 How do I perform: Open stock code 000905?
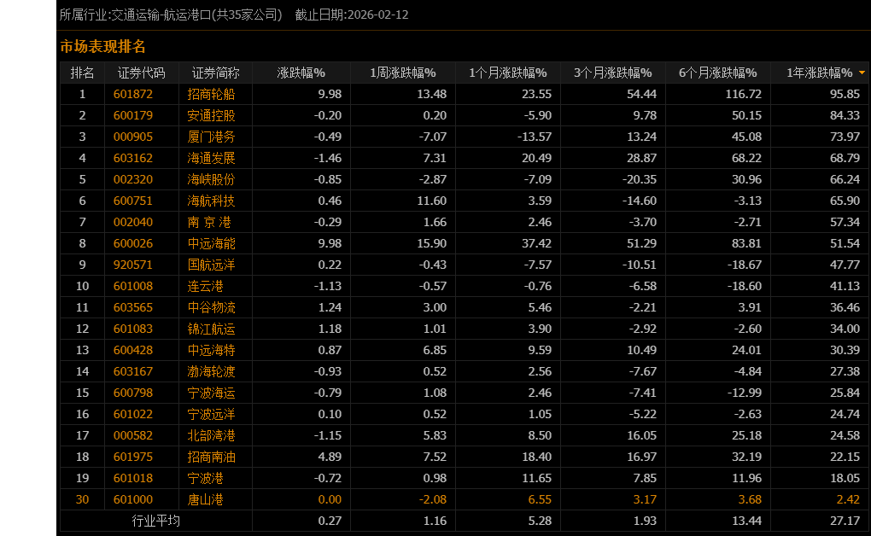point(132,137)
